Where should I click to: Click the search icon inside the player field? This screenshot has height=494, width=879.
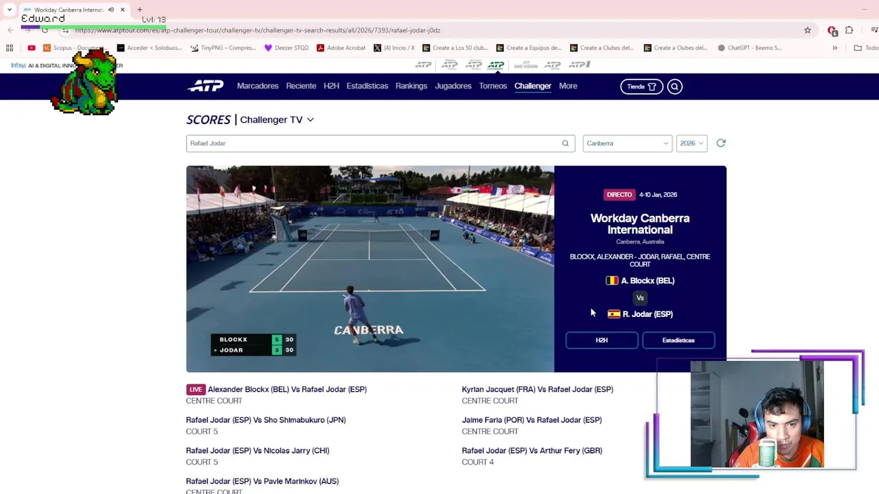point(565,143)
